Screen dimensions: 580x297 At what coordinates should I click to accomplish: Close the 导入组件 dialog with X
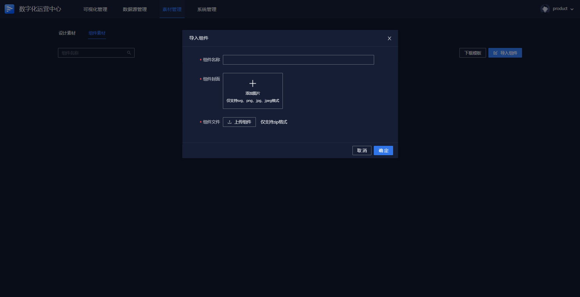coord(389,38)
